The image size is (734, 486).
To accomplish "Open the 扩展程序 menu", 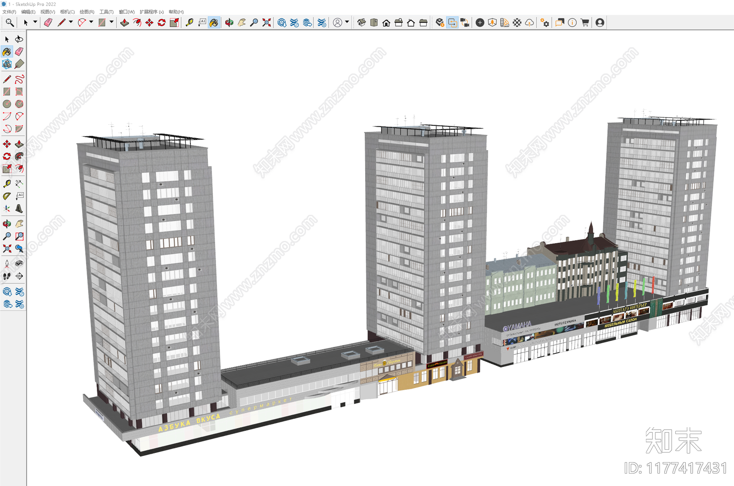I will click(x=151, y=12).
